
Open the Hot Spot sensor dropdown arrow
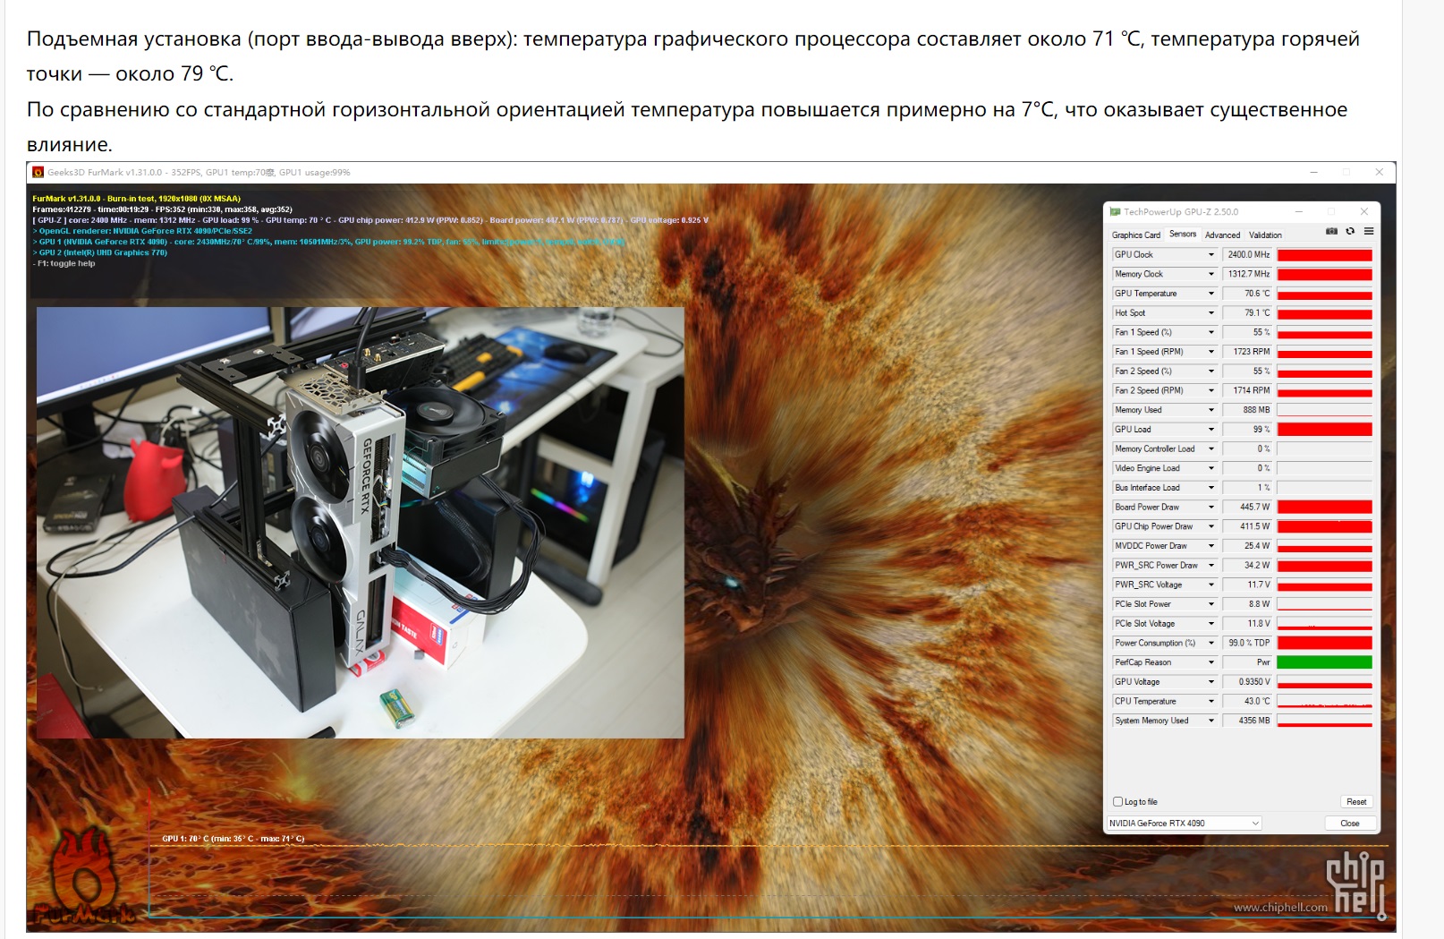(x=1211, y=313)
